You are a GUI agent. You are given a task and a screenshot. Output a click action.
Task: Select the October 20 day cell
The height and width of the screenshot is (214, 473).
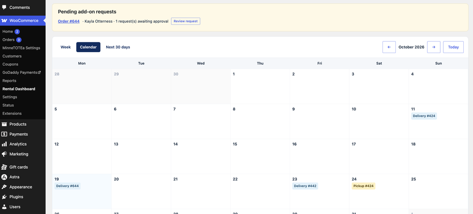coord(141,191)
